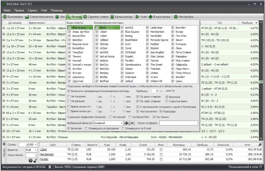This screenshot has width=265, height=171.
Task: Expand the row 4 ч 42 мин
Action: [4, 107]
